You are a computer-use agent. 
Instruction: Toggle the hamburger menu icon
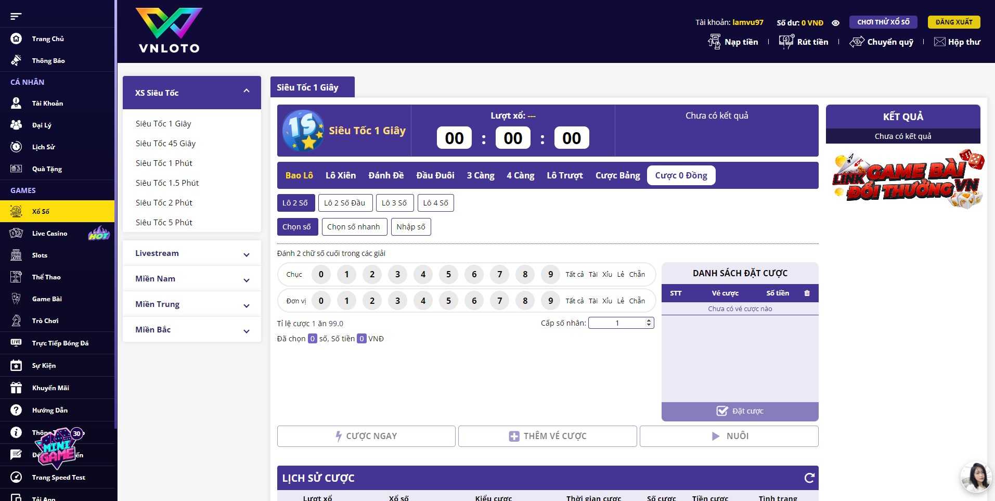[x=16, y=16]
